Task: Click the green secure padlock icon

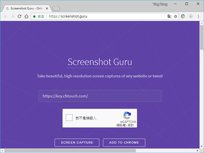Action: click(34, 16)
